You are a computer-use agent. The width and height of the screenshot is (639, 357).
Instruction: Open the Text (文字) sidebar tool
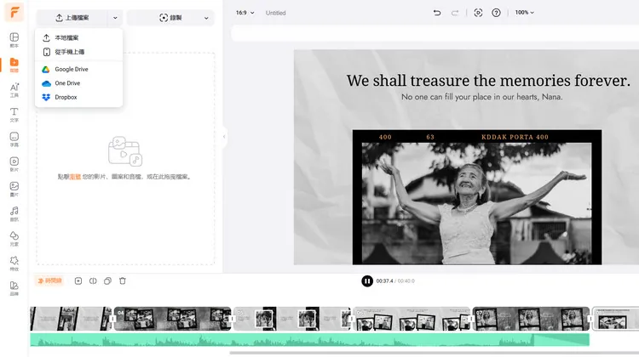coord(14,114)
